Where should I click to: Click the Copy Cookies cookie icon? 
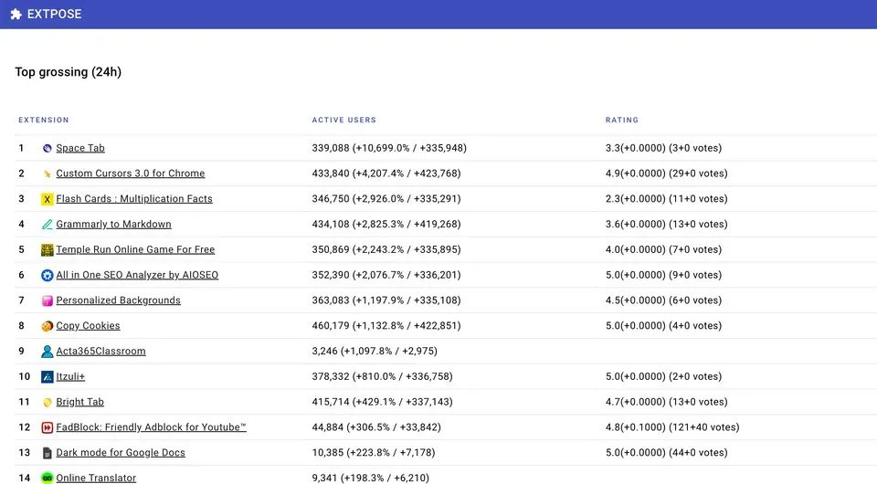[48, 326]
